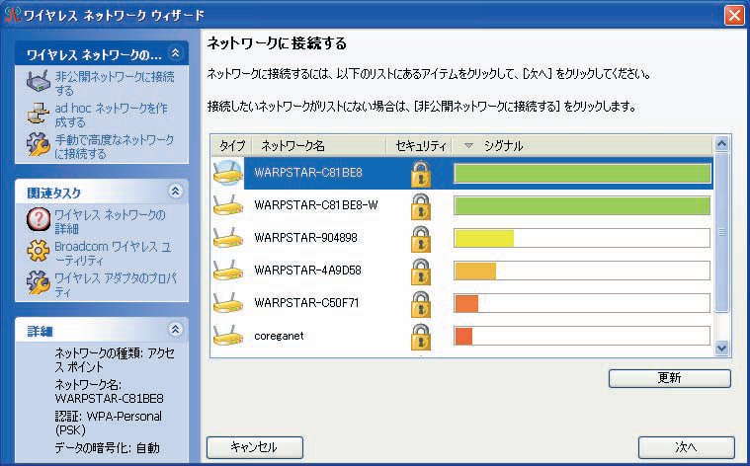Click the padlock icon of WARPSTAR-C50F71
The height and width of the screenshot is (466, 750).
pos(421,304)
